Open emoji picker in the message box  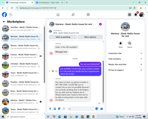click(97, 109)
